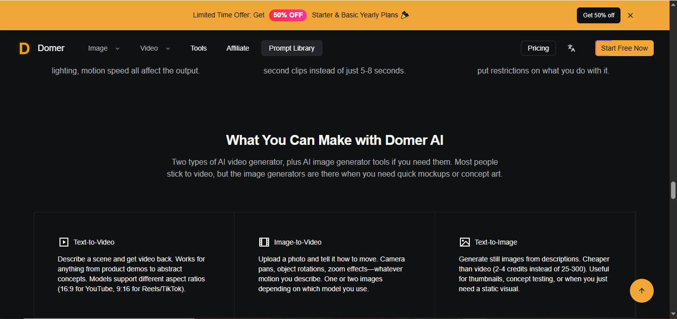The height and width of the screenshot is (319, 677).
Task: Open the Prompt Library tab
Action: point(292,48)
